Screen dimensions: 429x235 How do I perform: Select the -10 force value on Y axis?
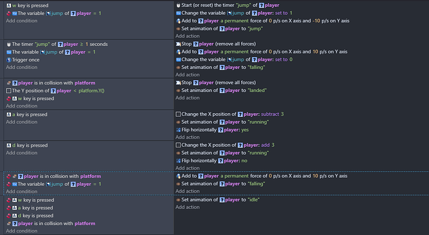[x=316, y=21]
